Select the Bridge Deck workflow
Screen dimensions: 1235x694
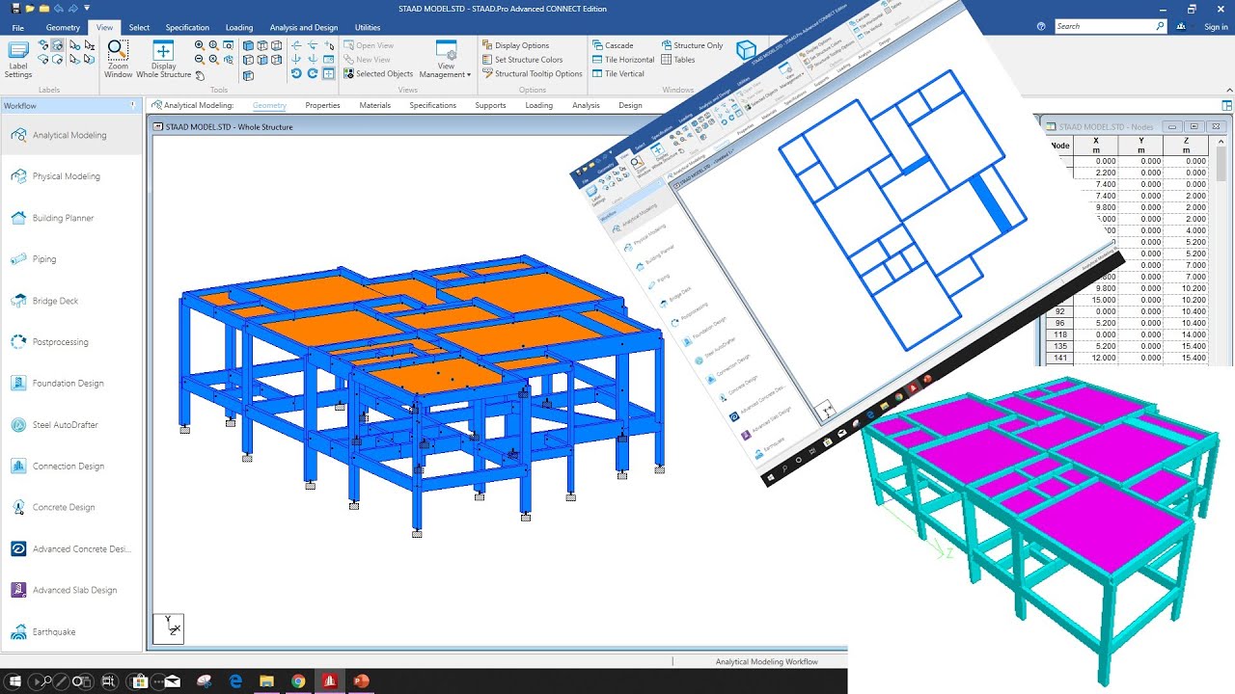click(53, 300)
